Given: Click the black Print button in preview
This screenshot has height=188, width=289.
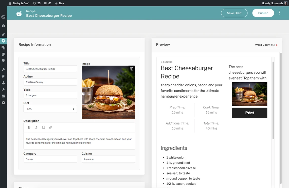Looking at the screenshot, I should tap(249, 113).
